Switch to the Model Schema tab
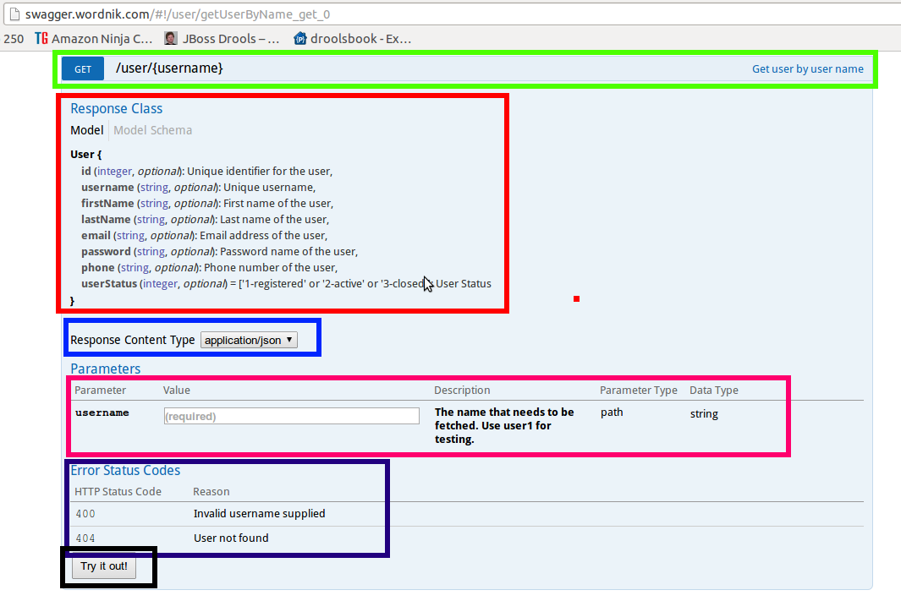Viewport: 901px width, 601px height. point(152,129)
